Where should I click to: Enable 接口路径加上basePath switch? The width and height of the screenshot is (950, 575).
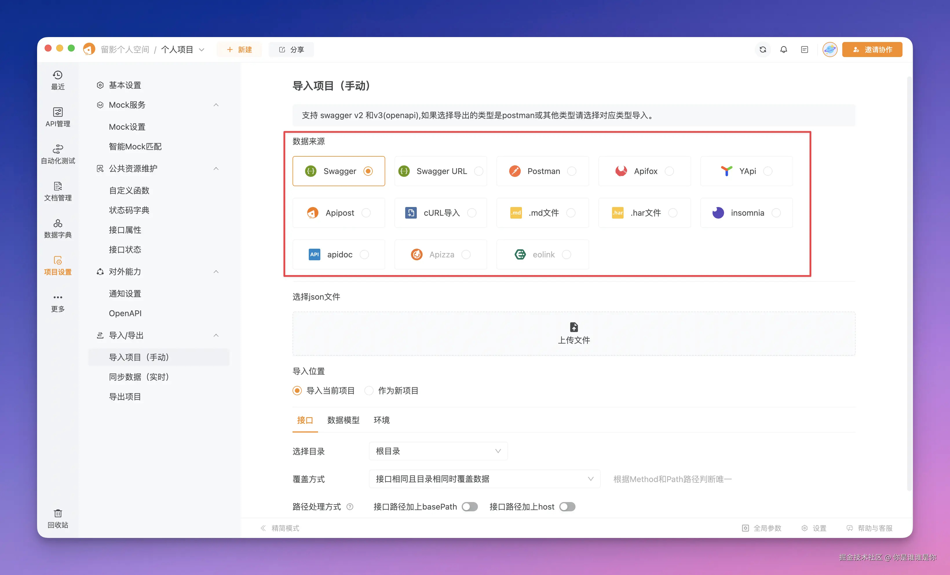tap(469, 506)
